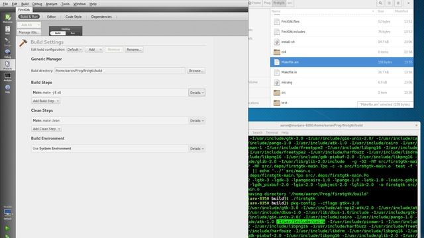Image resolution: width=424 pixels, height=238 pixels.
Task: Switch to Build & Run tab
Action: tap(29, 17)
